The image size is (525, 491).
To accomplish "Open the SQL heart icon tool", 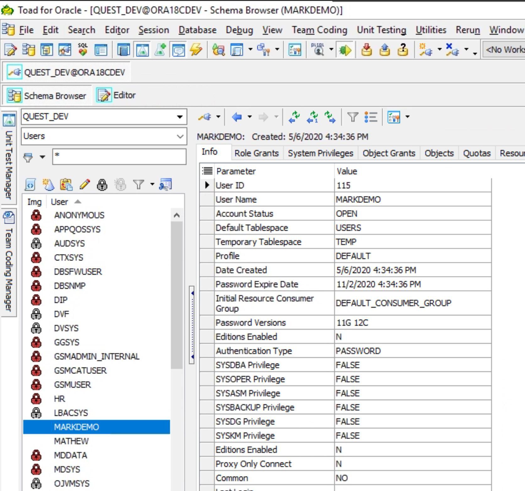I will [x=83, y=50].
